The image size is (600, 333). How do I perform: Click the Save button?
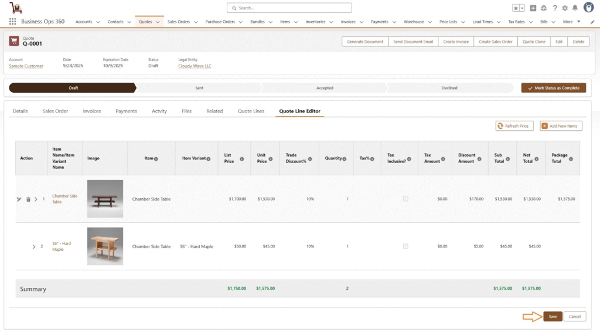pos(553,317)
